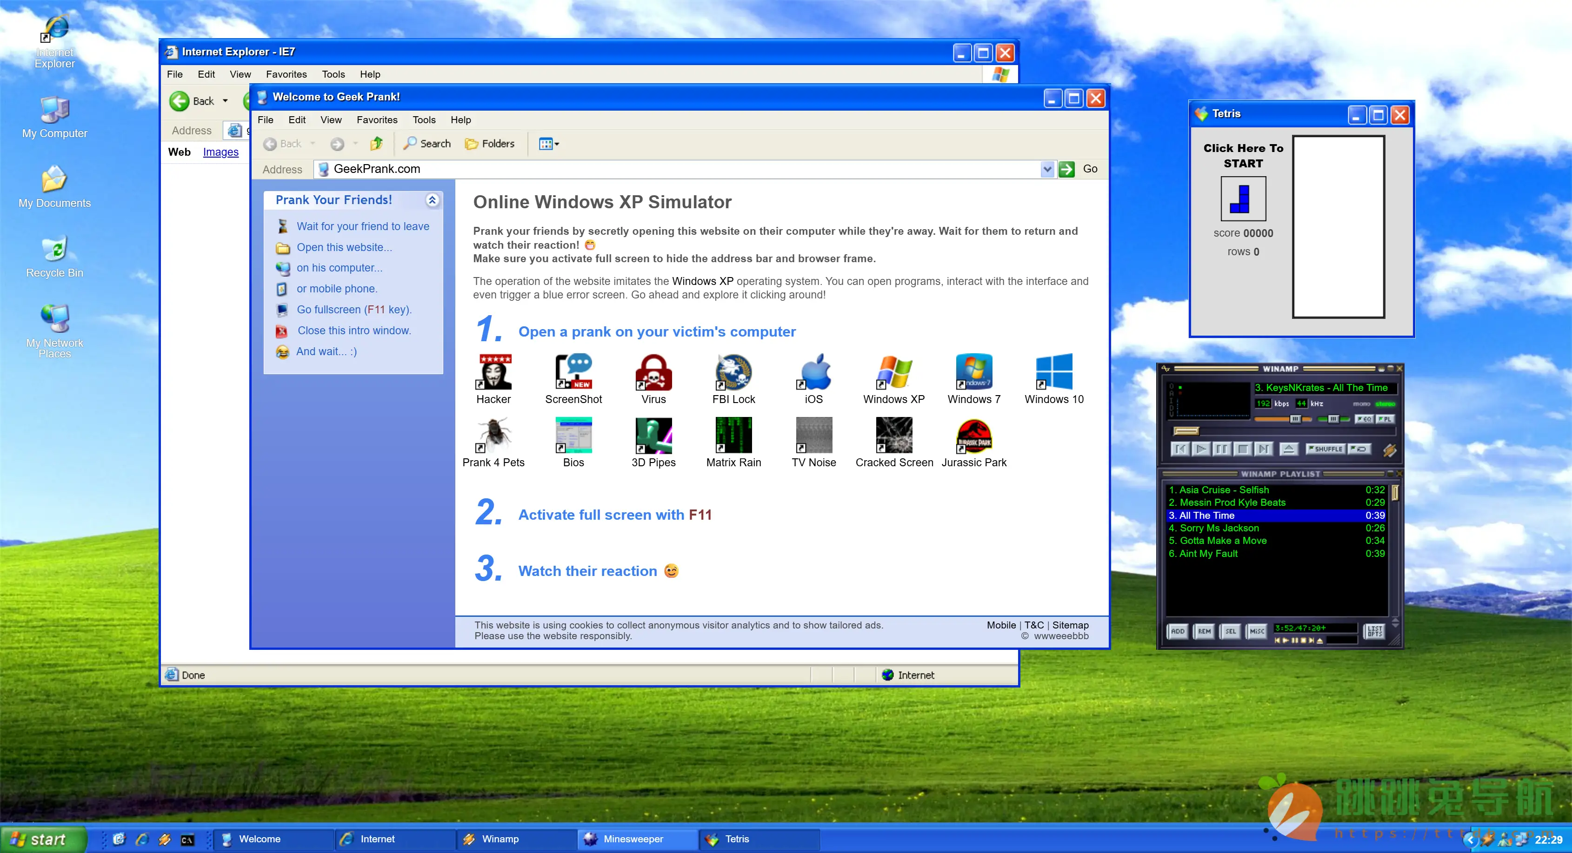Select the Internet Explorer desktop icon
This screenshot has height=853, width=1572.
[55, 41]
